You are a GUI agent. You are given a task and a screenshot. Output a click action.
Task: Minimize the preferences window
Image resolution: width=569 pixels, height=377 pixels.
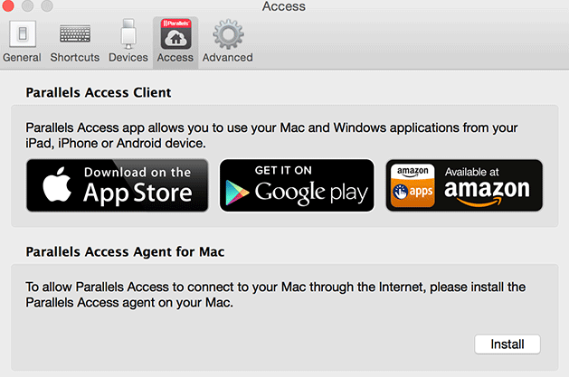pos(27,5)
